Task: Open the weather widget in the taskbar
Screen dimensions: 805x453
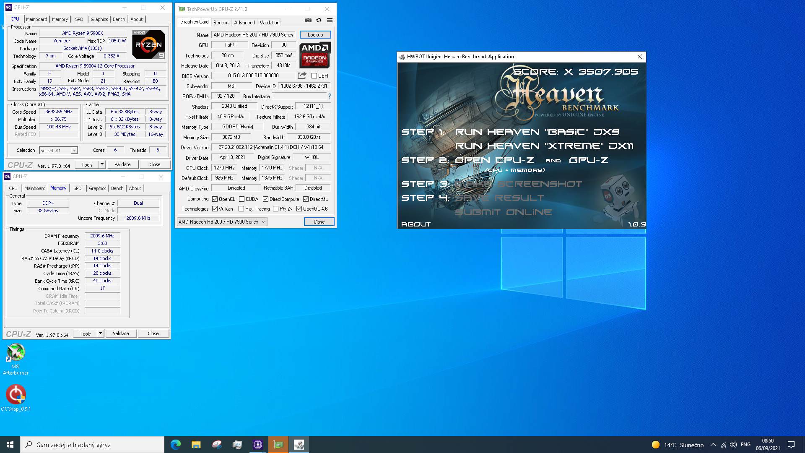Action: click(678, 445)
